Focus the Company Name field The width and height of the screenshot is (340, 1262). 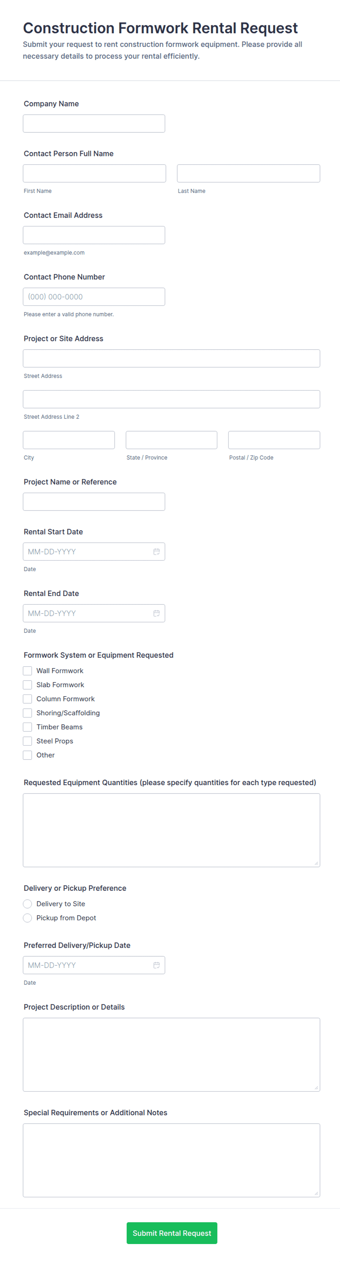[94, 124]
